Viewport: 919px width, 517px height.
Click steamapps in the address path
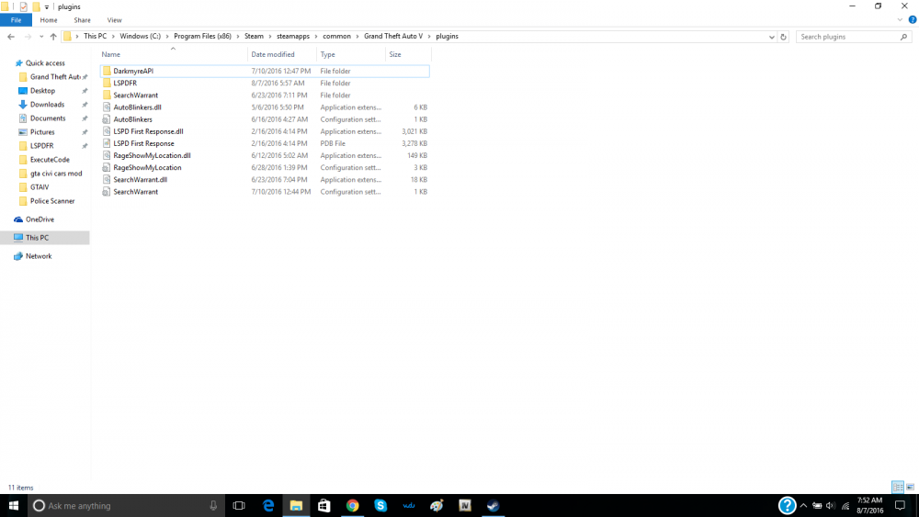click(293, 37)
